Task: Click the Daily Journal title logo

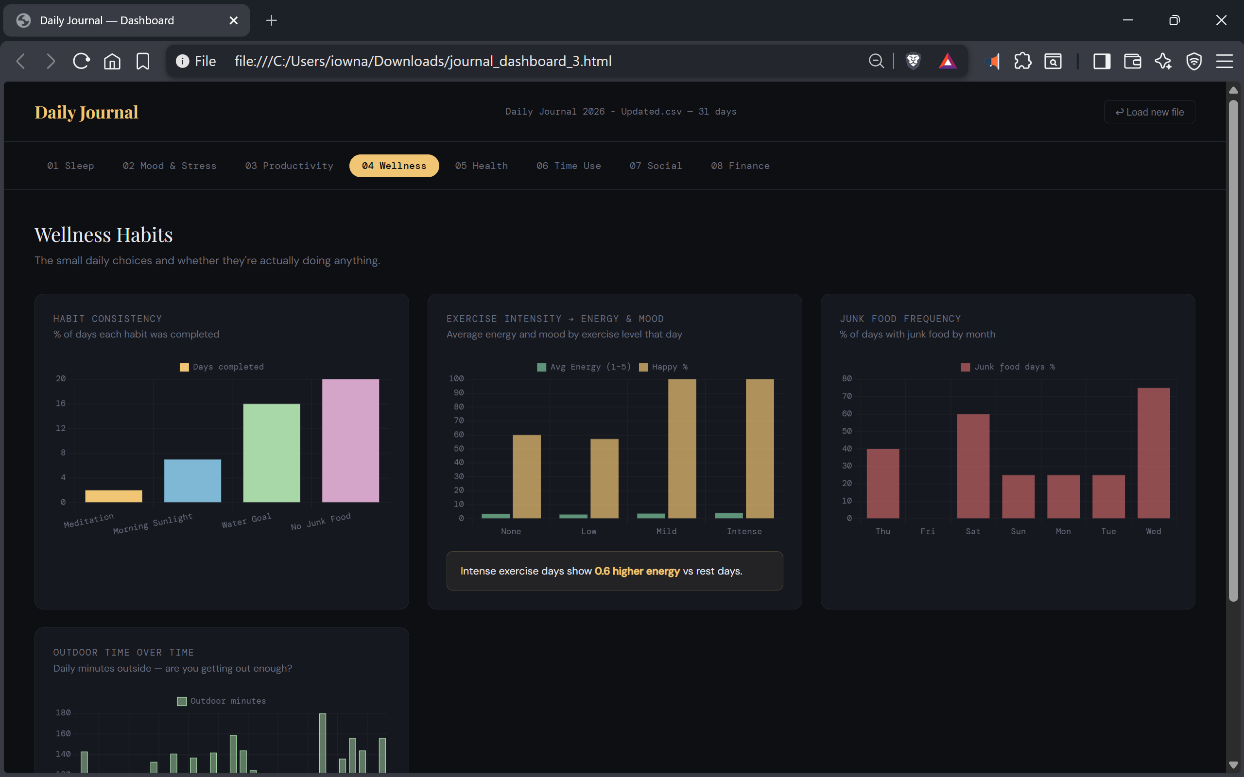Action: click(x=86, y=112)
